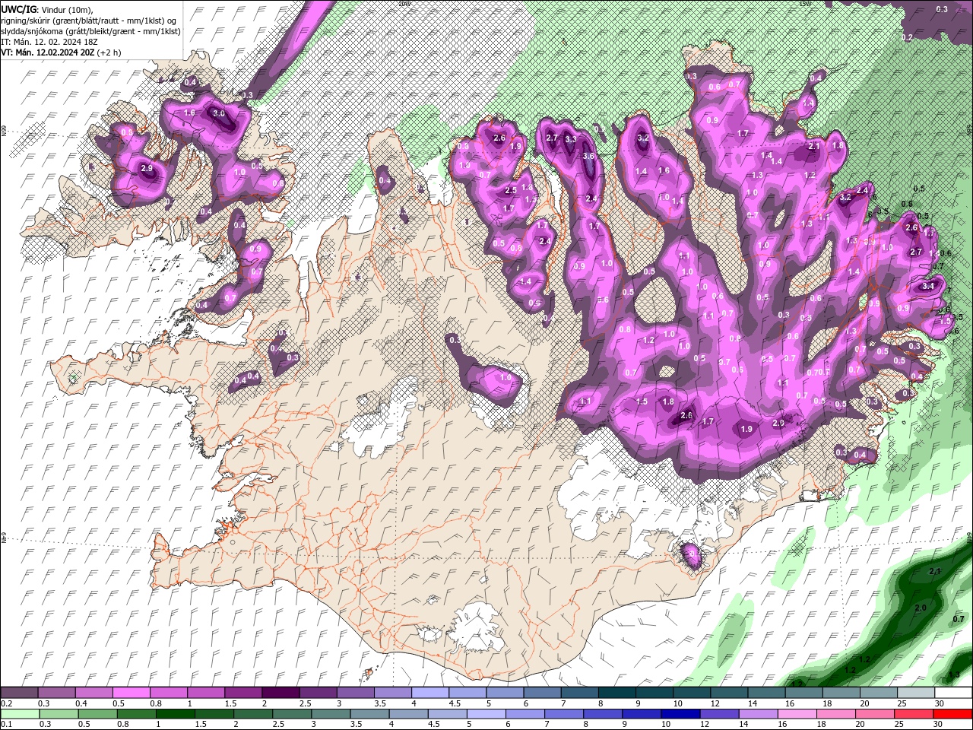973x730 pixels.
Task: Click the 15W longitude label at the top
Action: (x=805, y=3)
